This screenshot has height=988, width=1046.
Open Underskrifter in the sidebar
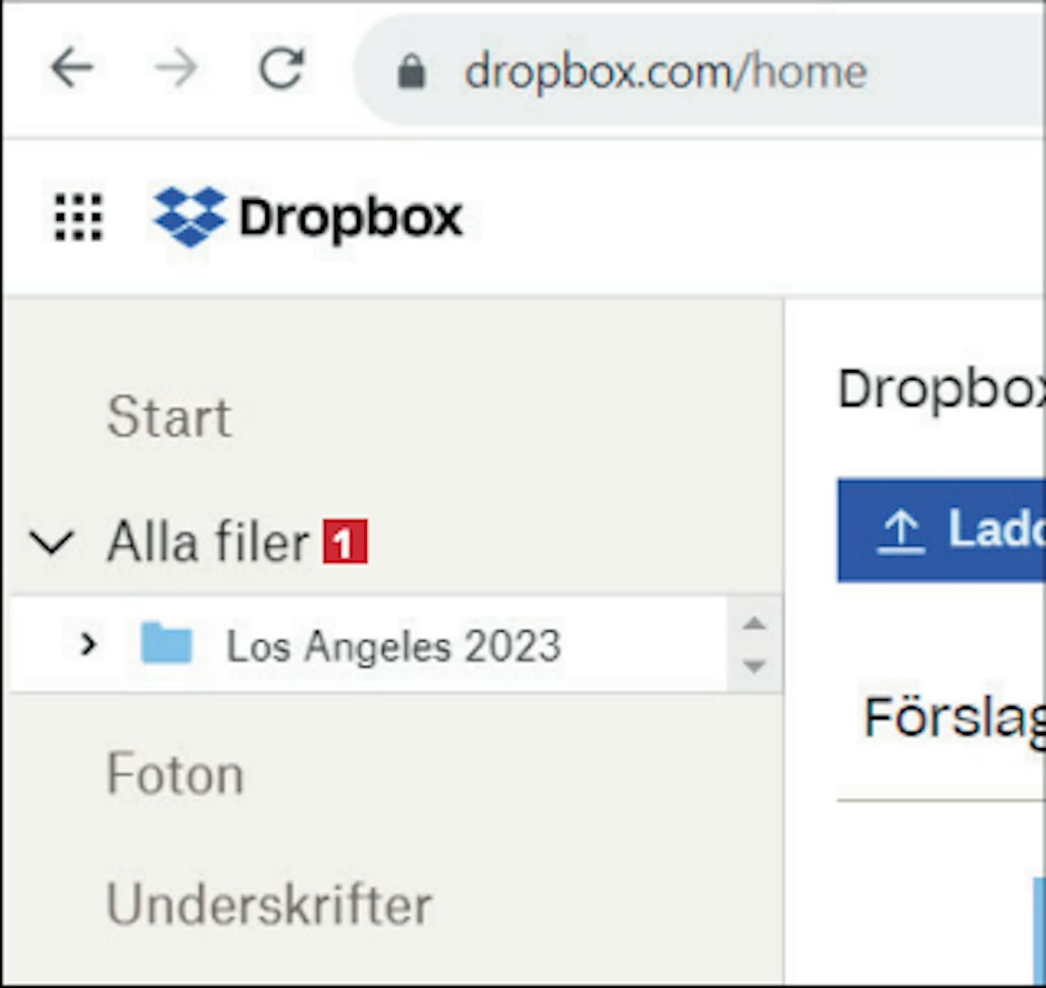[269, 904]
